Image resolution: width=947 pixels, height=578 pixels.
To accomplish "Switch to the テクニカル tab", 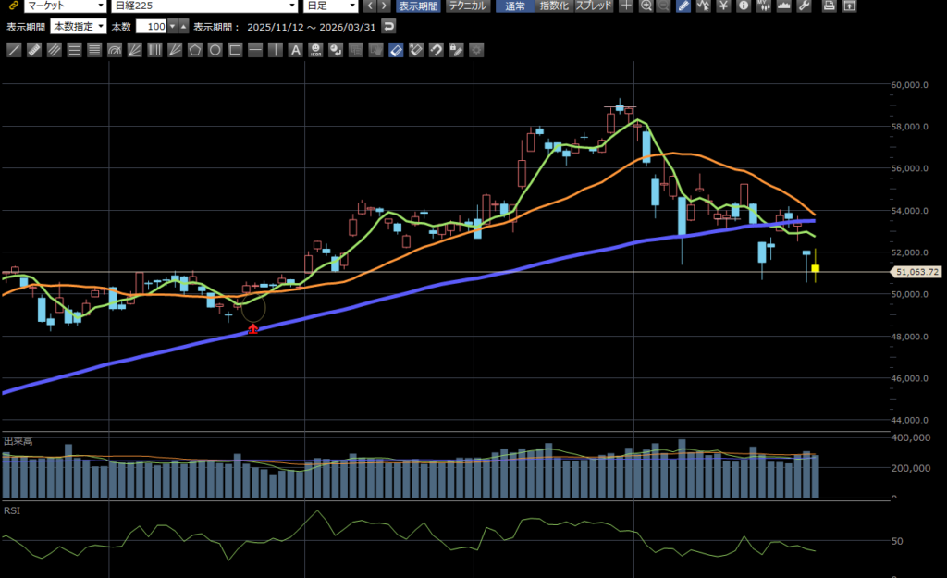I will (469, 6).
